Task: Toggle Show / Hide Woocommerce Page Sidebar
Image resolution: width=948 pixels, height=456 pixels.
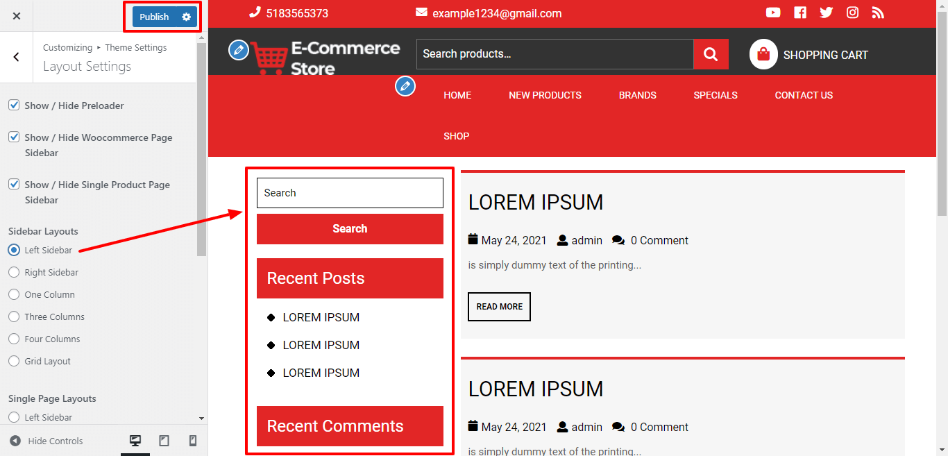Action: pyautogui.click(x=14, y=137)
